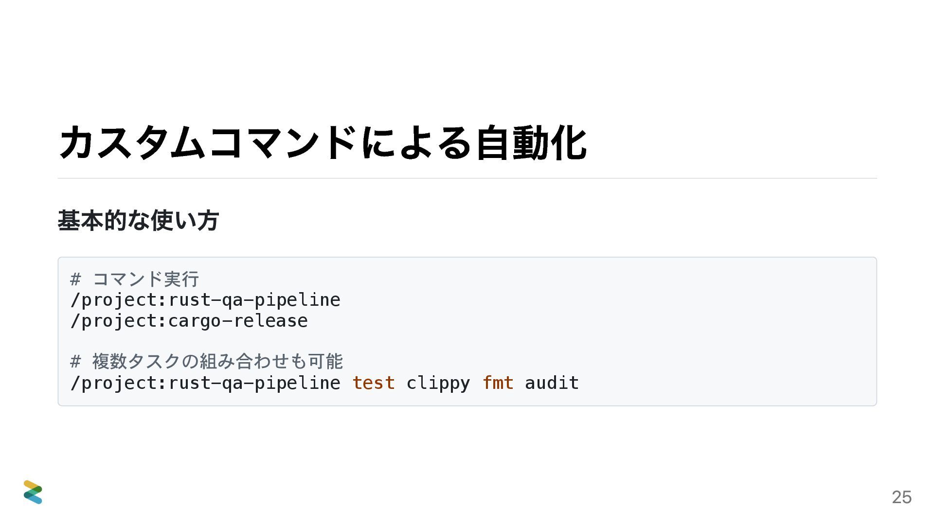Click the 自動化 kanji in the title
The image size is (934, 525).
(531, 142)
